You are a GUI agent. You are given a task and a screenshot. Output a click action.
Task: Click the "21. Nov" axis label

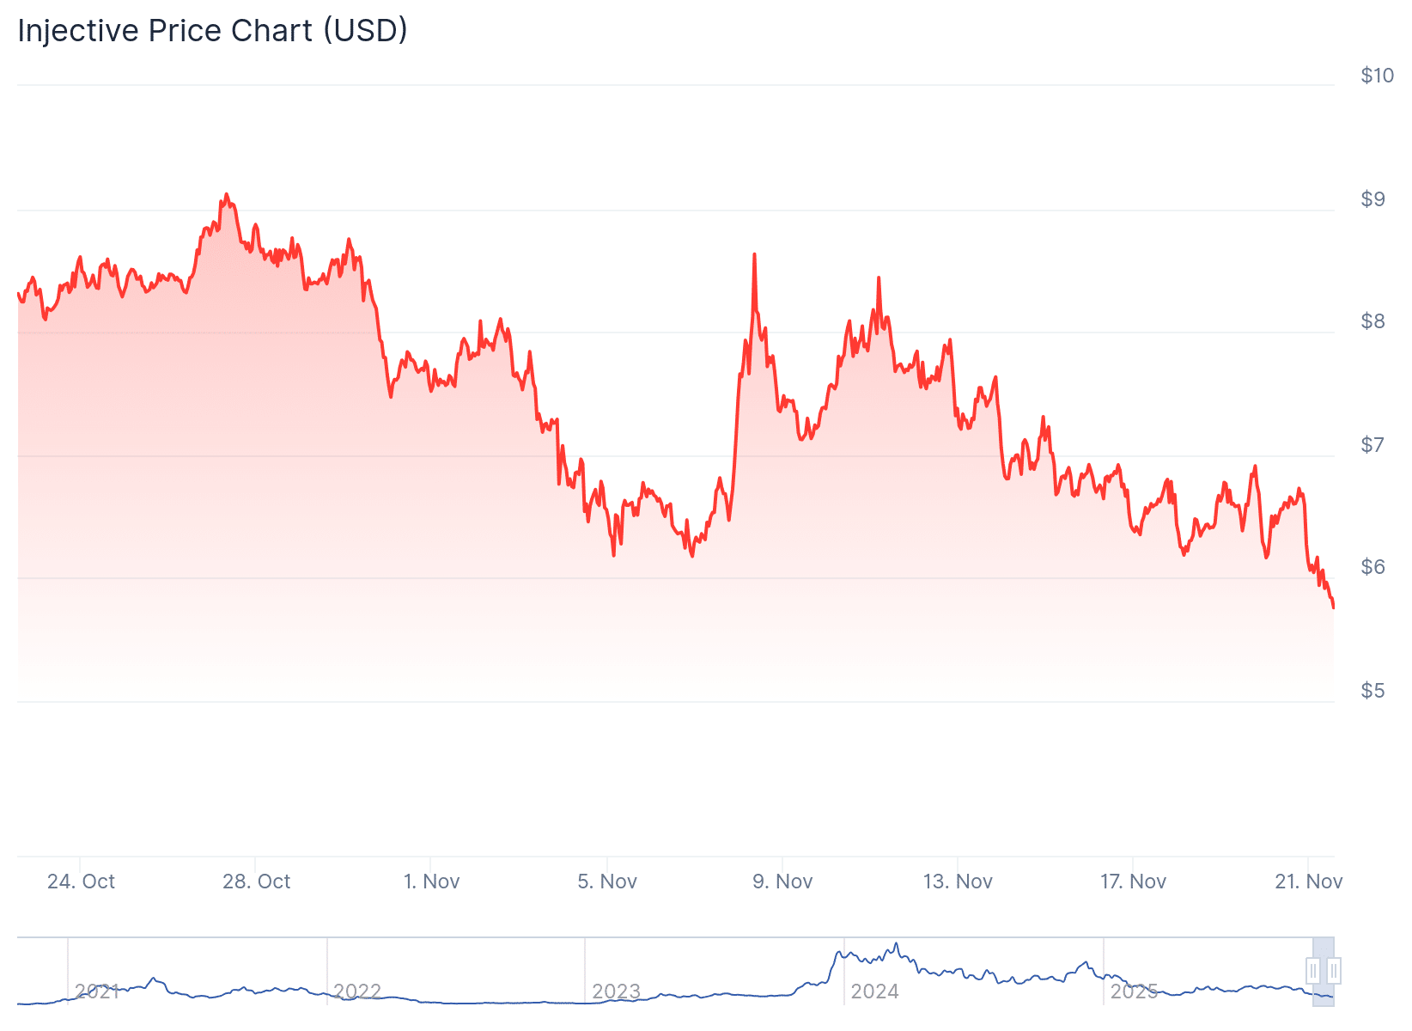(x=1311, y=881)
